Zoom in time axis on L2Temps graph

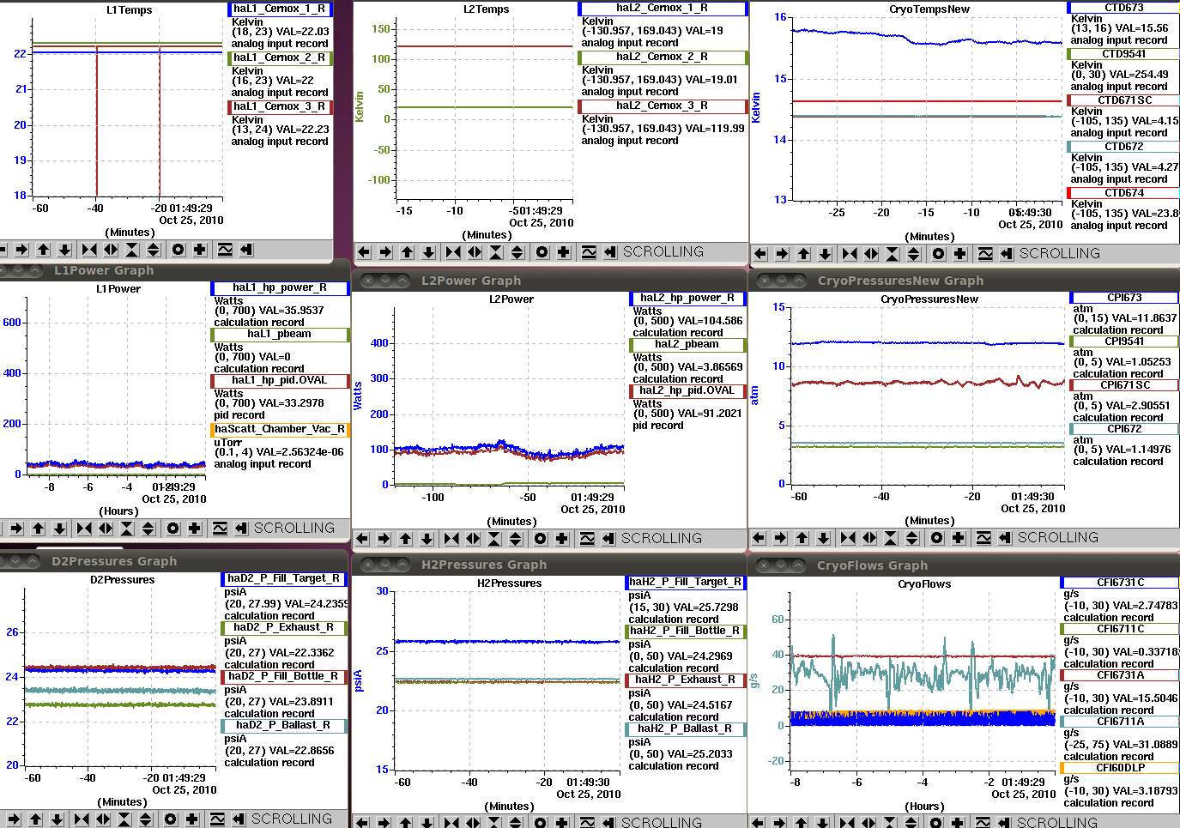[454, 252]
